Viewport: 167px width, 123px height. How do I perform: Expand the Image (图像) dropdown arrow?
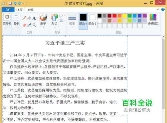click(17, 27)
